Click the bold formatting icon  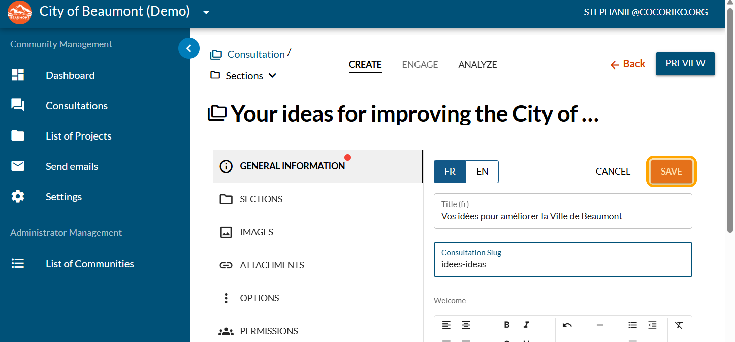tap(507, 325)
